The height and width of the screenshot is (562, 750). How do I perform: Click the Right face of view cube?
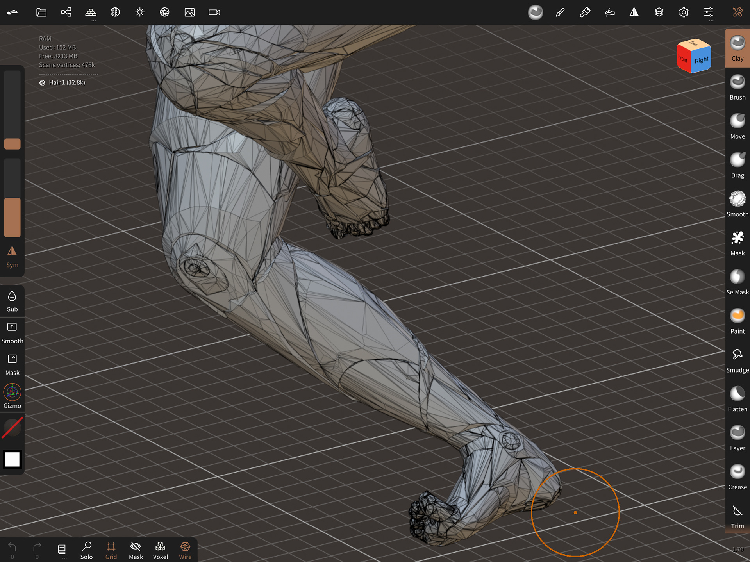click(701, 60)
